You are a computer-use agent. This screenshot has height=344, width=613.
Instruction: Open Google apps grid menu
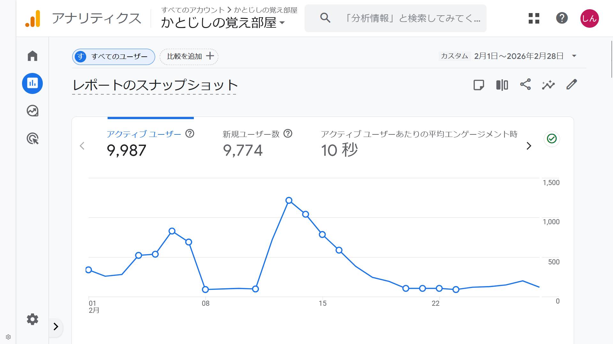click(534, 18)
